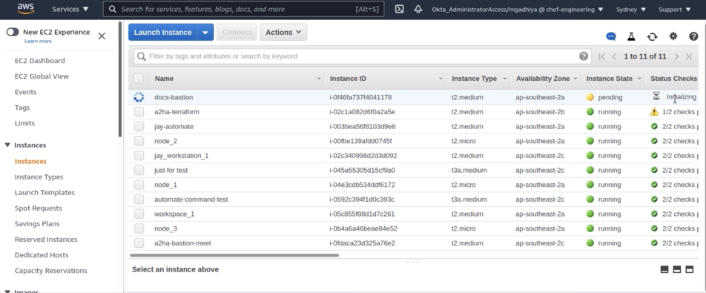Click the search magnifier in top bar
Image resolution: width=706 pixels, height=293 pixels.
click(x=113, y=9)
